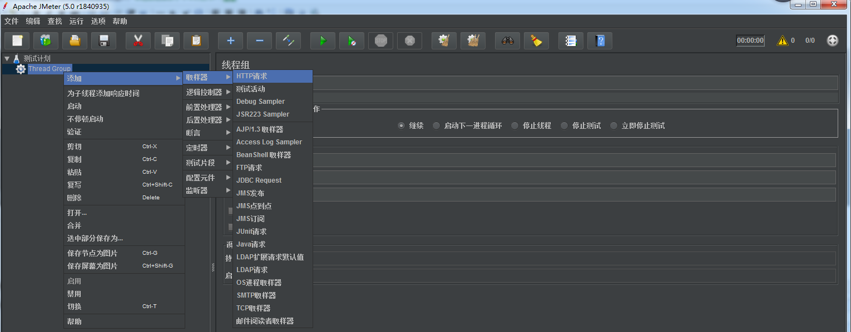Choose FTP请求 sampler entry

273,168
